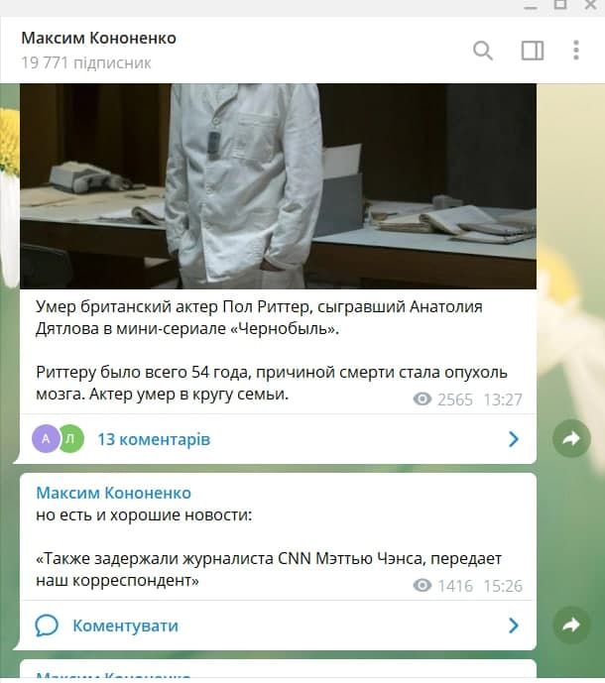Maximize the Telegram window

coord(560,4)
